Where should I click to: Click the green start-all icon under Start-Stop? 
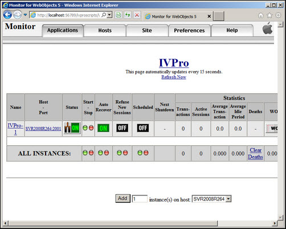(85, 153)
